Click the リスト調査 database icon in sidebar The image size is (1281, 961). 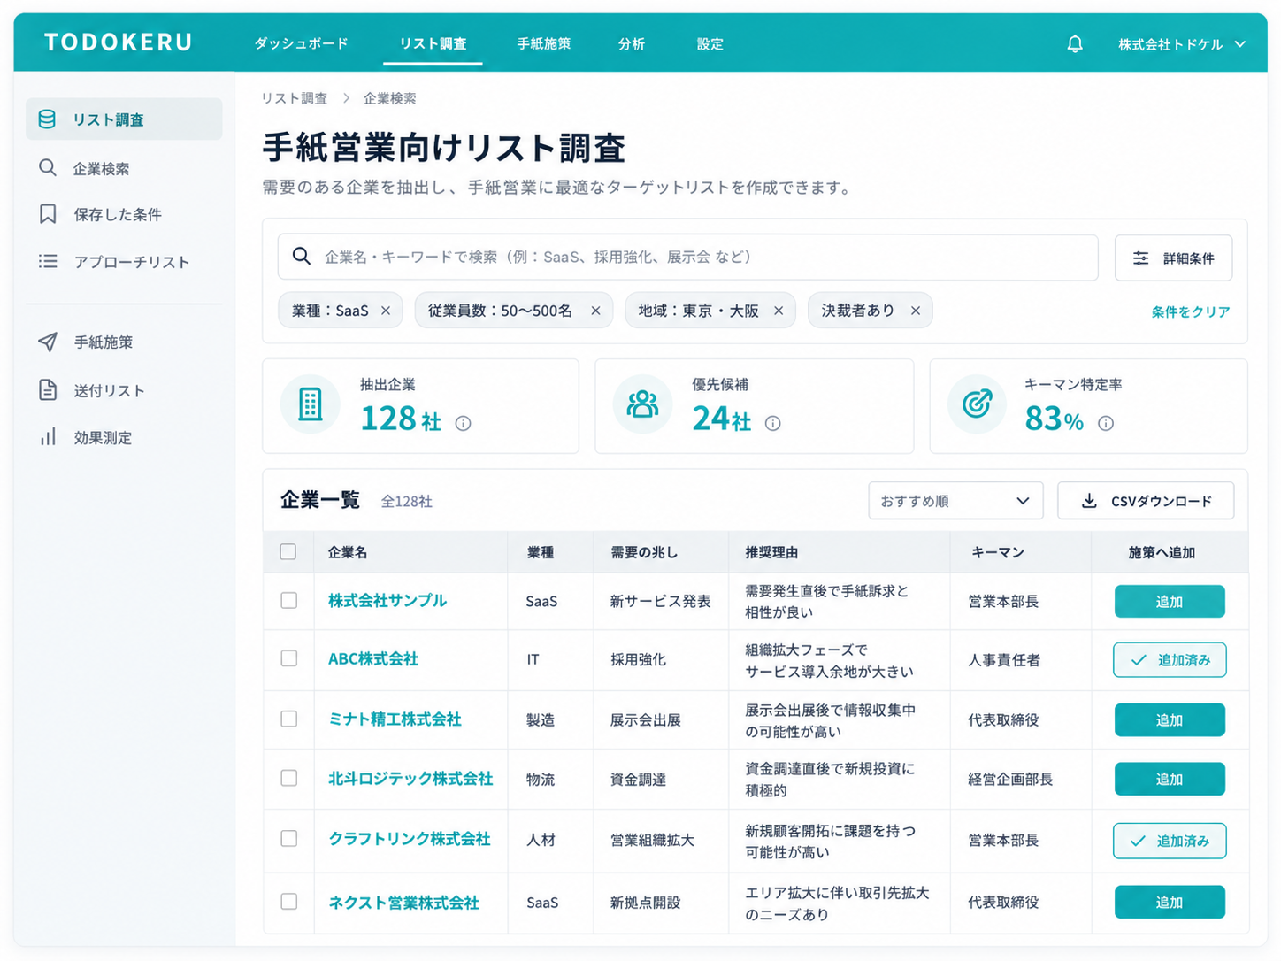point(47,119)
